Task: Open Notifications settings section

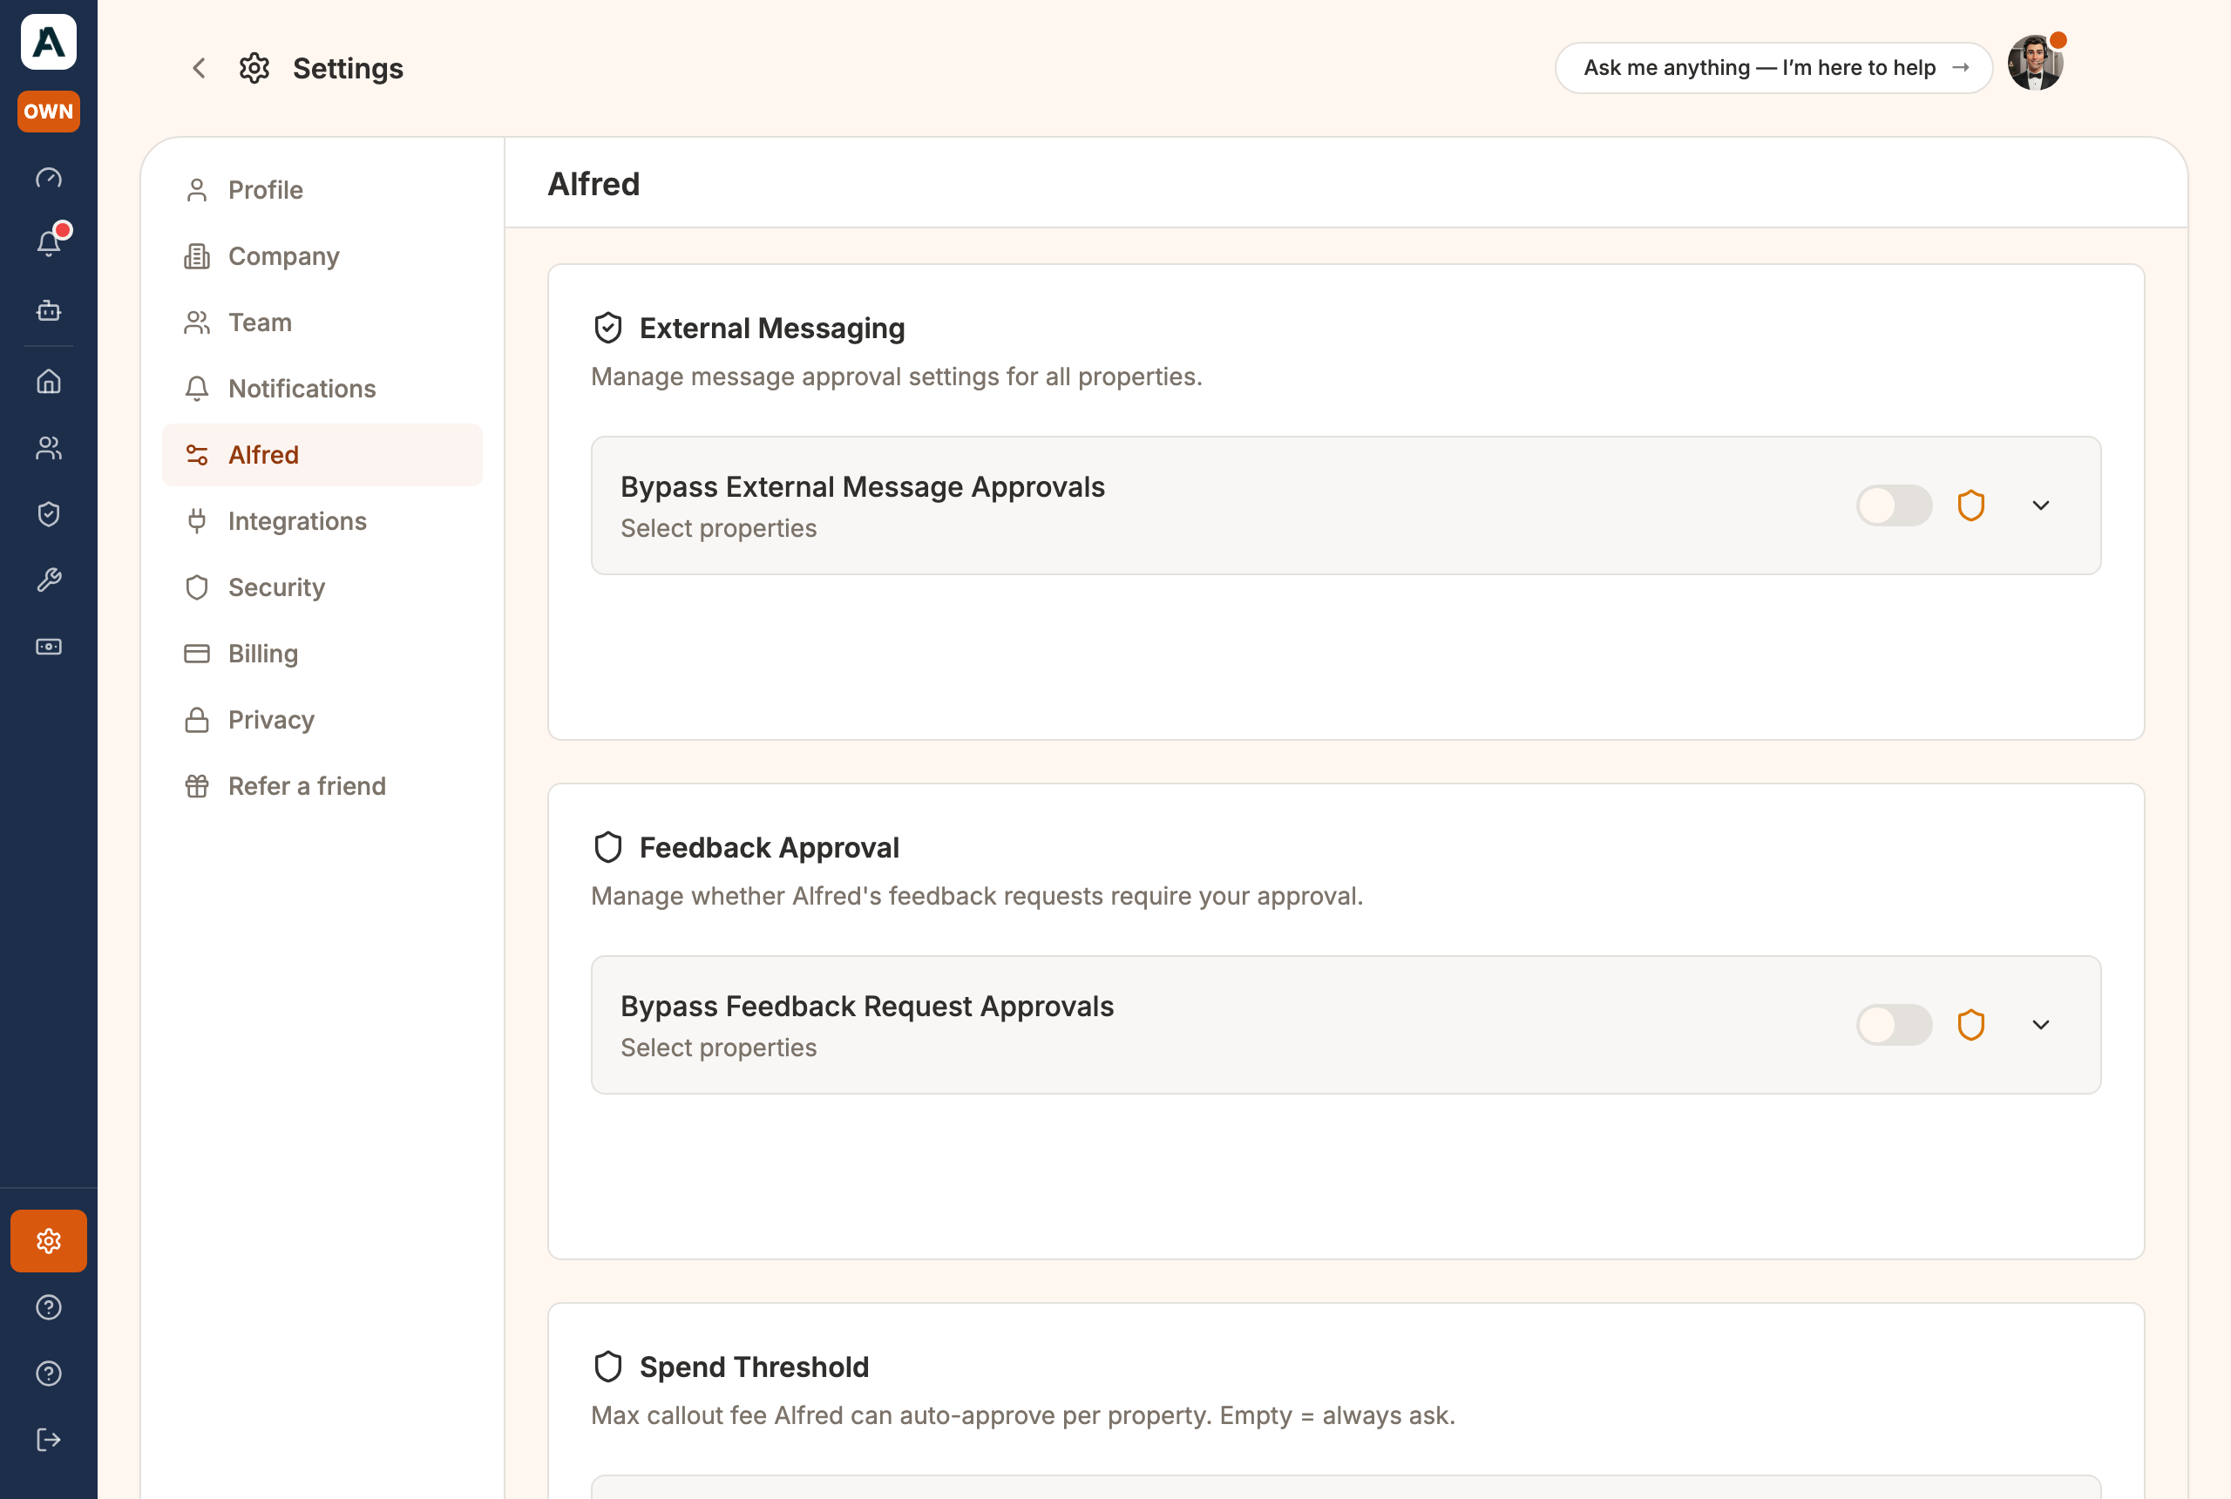Action: pos(322,388)
